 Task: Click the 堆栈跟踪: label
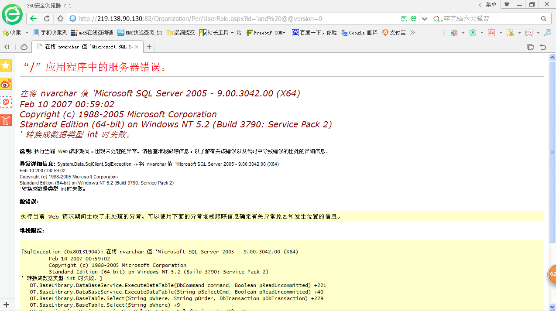tap(32, 230)
